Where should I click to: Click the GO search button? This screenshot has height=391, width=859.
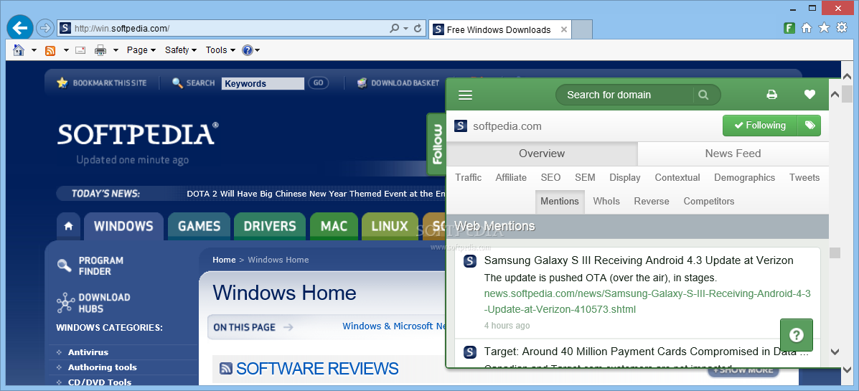pyautogui.click(x=319, y=83)
